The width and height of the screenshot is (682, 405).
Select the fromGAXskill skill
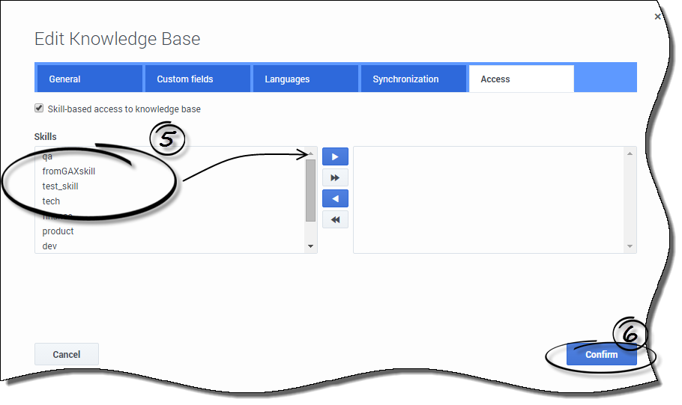click(69, 171)
